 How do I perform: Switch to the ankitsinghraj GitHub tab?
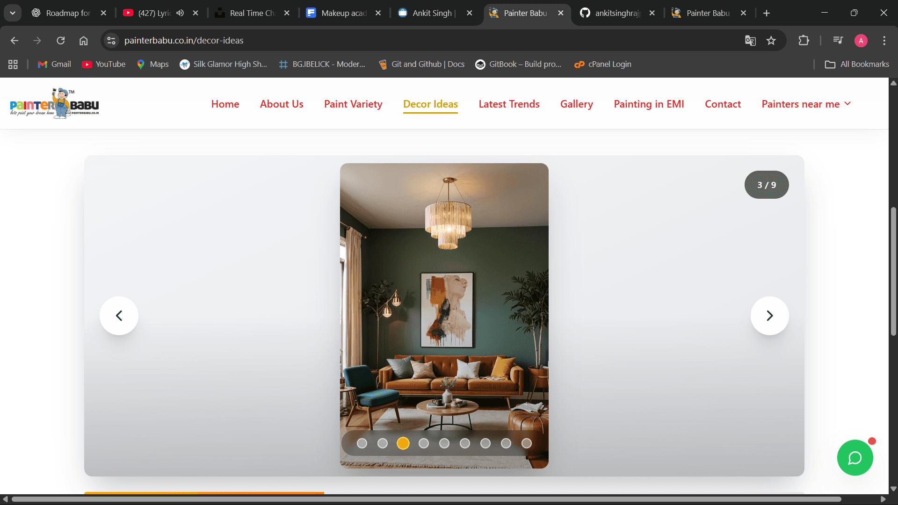[616, 13]
